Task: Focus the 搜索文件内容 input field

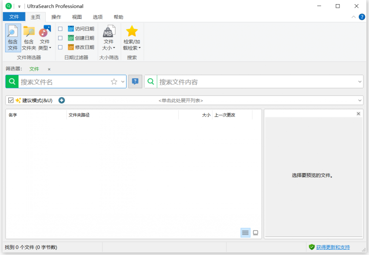Action: click(256, 81)
